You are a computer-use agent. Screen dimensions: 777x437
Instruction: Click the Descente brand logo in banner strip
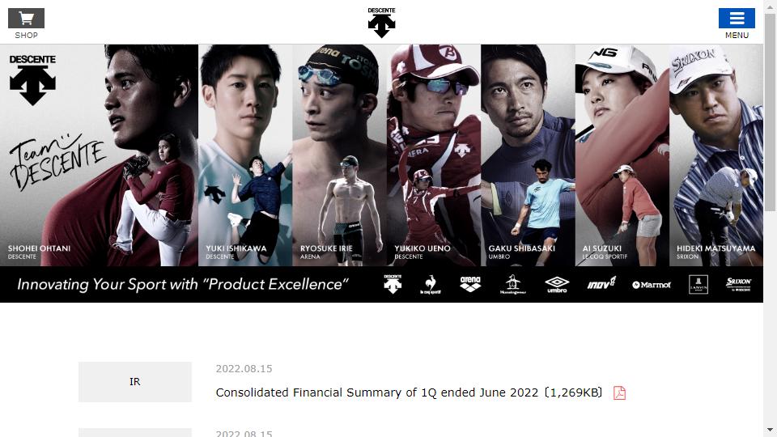(x=393, y=284)
